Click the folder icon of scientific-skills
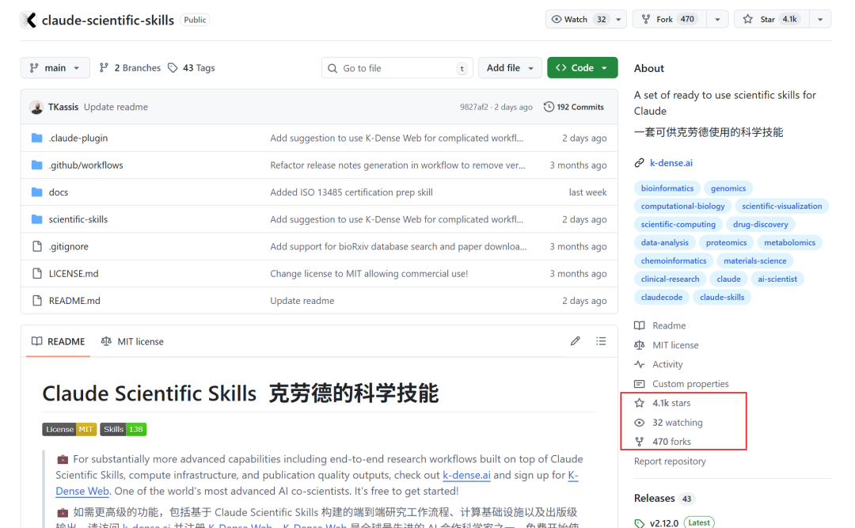This screenshot has width=855, height=528. tap(36, 219)
